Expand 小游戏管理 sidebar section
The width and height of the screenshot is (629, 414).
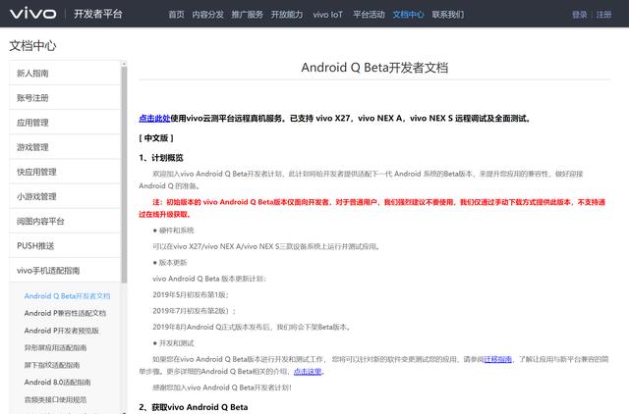point(65,196)
